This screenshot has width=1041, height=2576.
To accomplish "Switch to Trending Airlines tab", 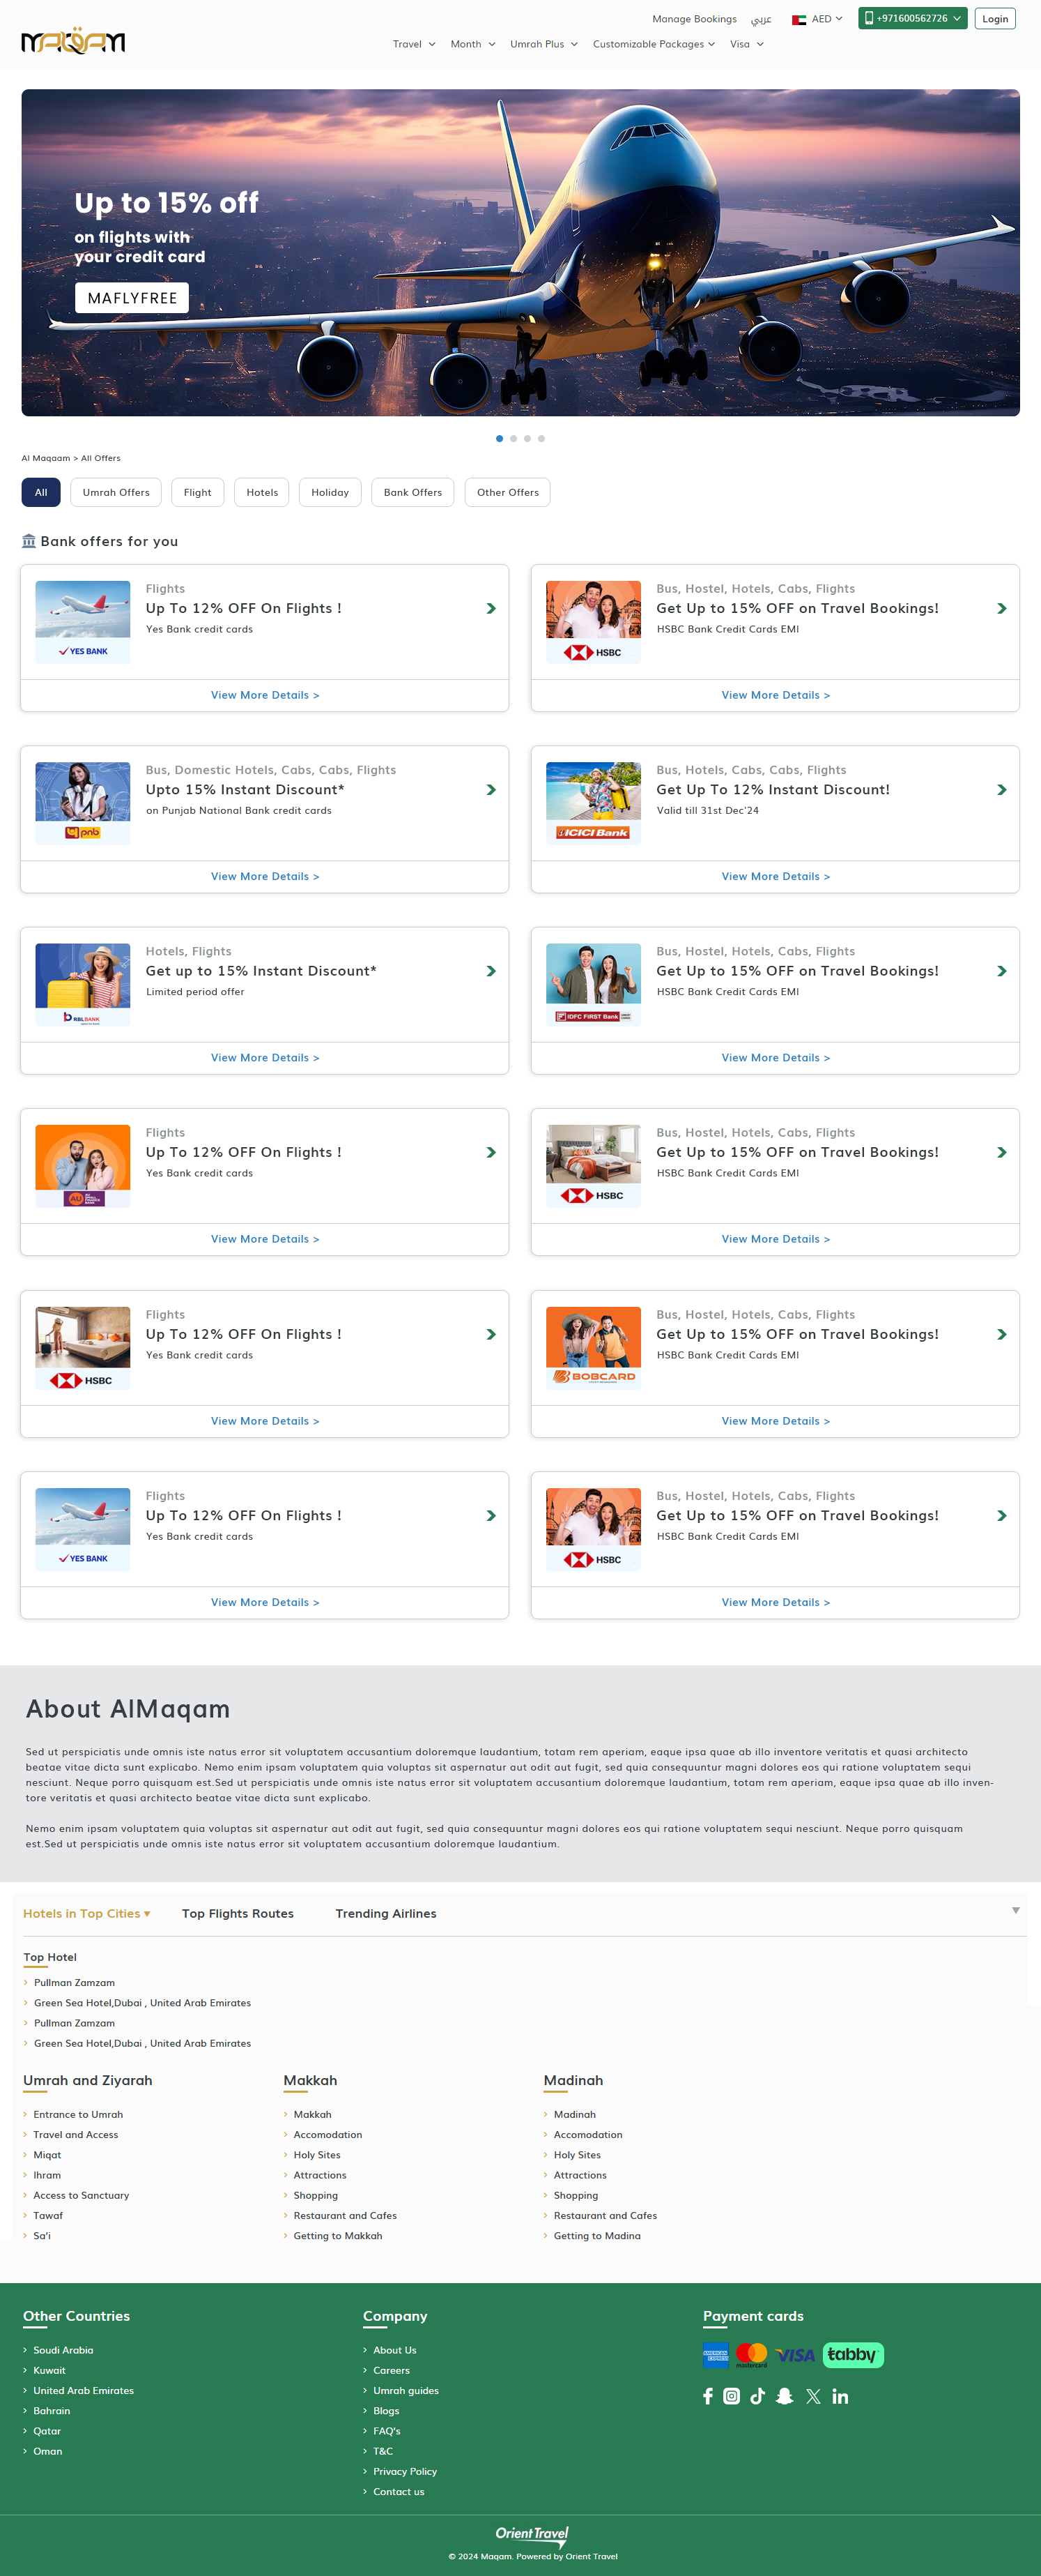I will click(x=385, y=1913).
